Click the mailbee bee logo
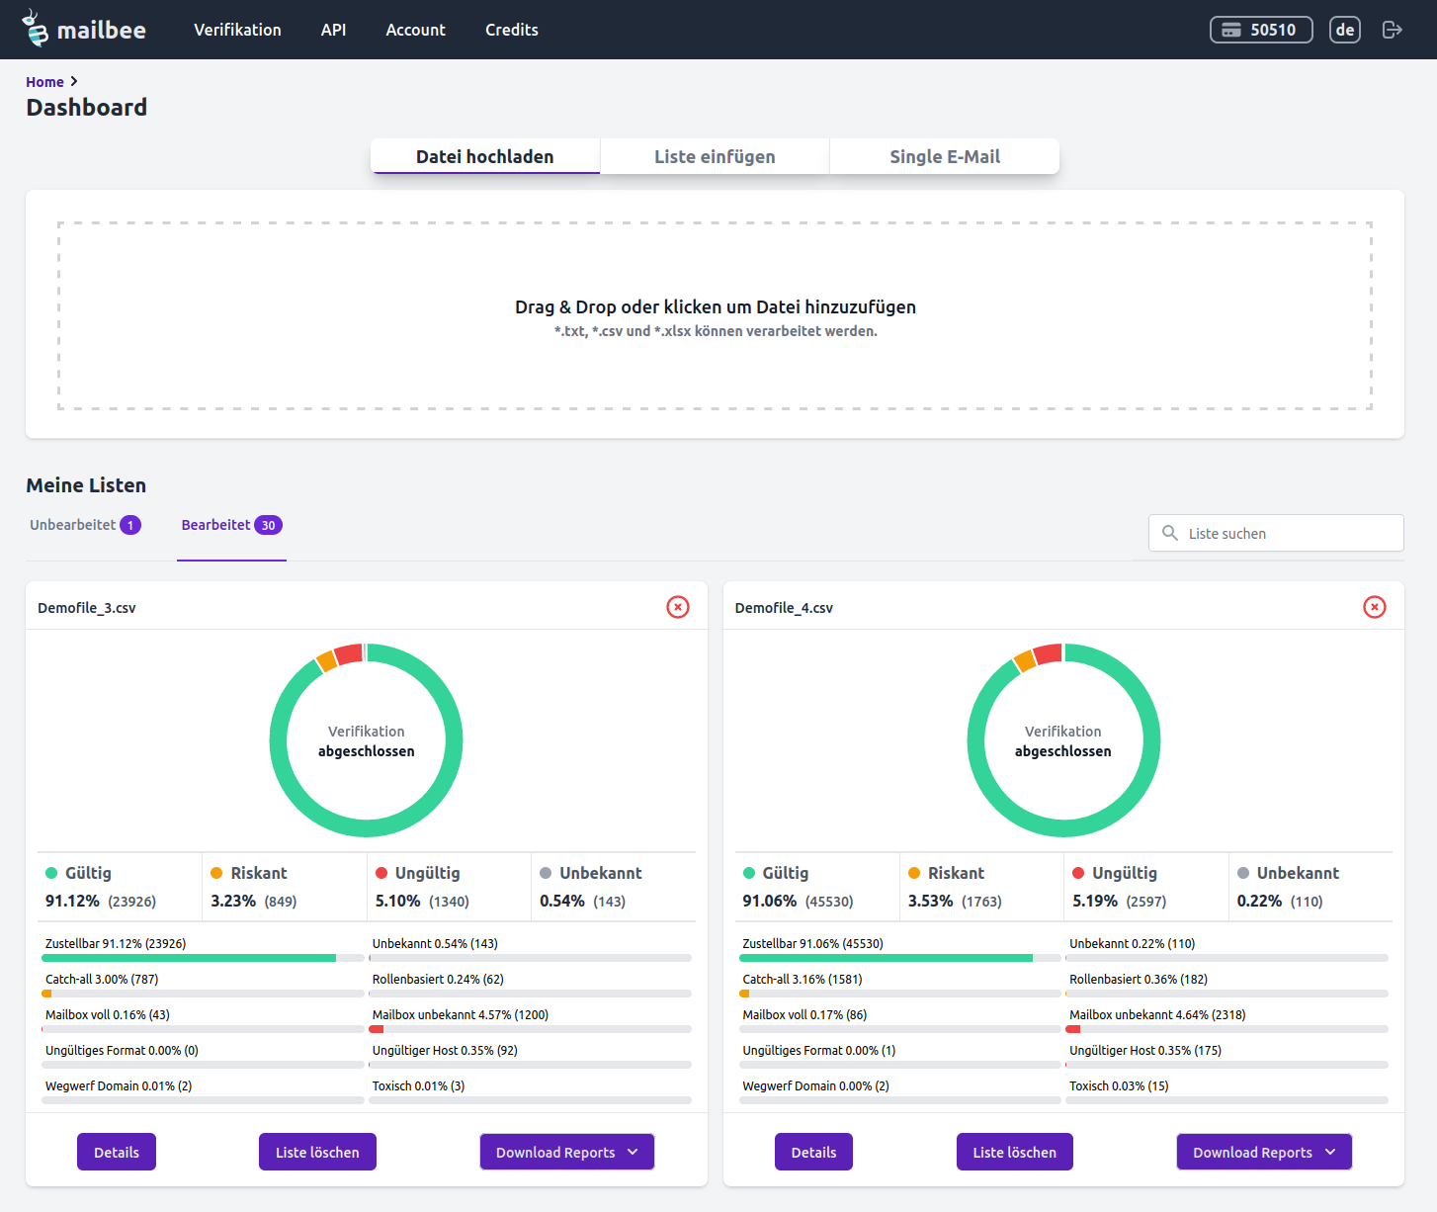The height and width of the screenshot is (1212, 1437). click(36, 29)
